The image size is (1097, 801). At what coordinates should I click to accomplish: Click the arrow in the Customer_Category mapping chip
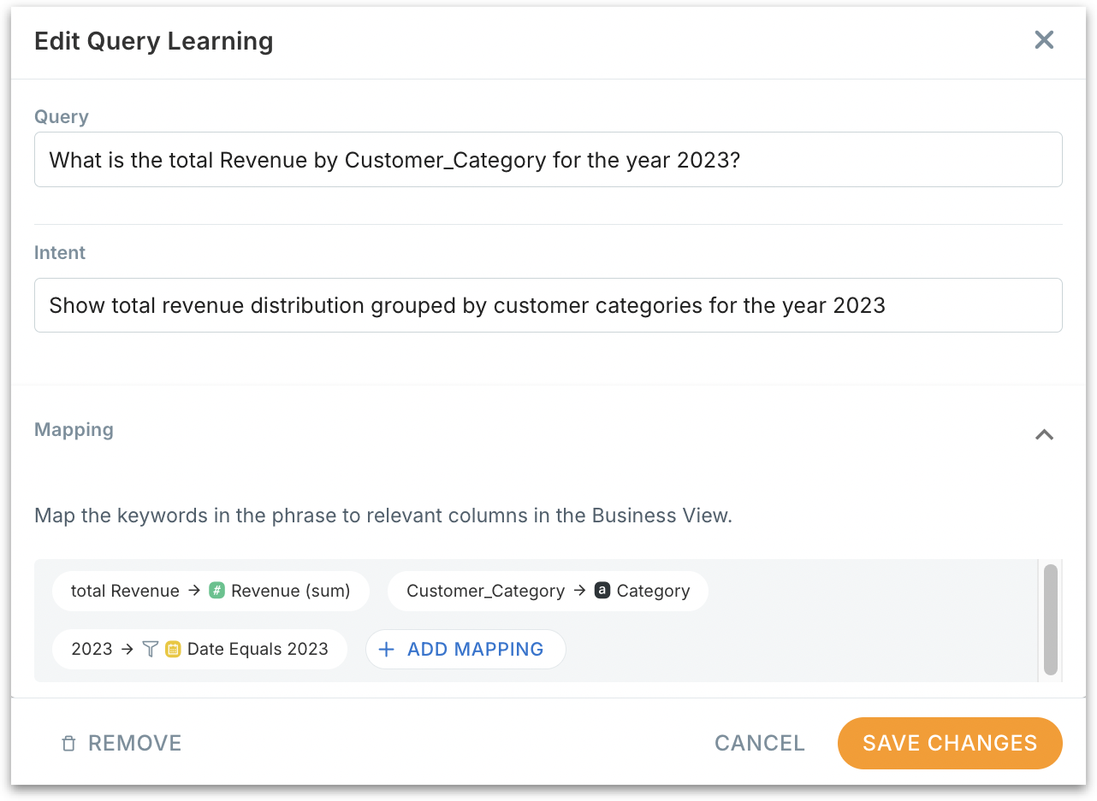tap(579, 591)
